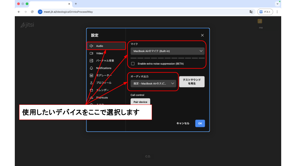Click the キャンセル cancel button

coord(183,123)
